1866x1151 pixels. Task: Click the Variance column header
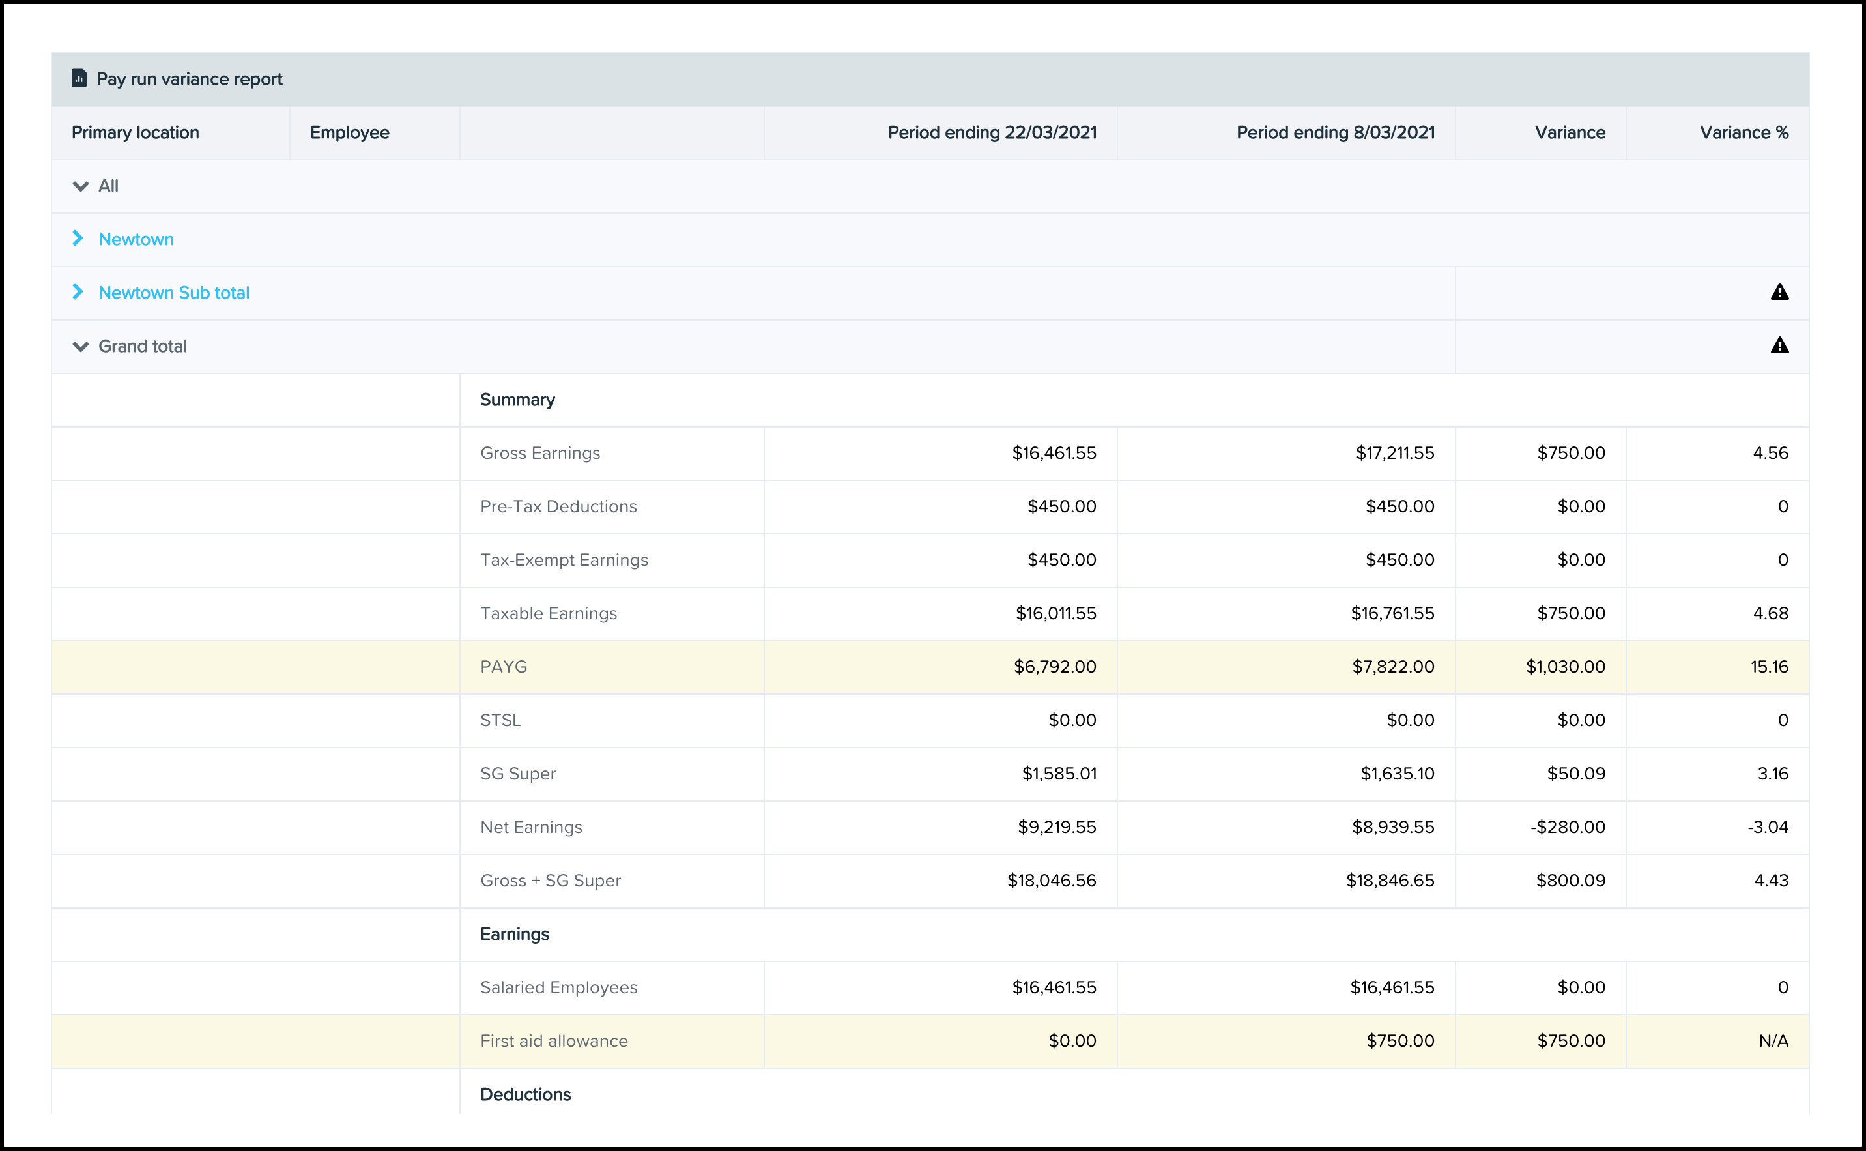click(1569, 132)
